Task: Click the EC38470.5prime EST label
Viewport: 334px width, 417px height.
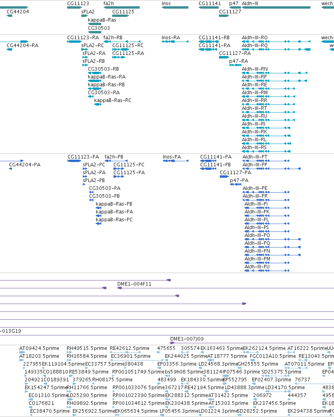Action: [50, 411]
